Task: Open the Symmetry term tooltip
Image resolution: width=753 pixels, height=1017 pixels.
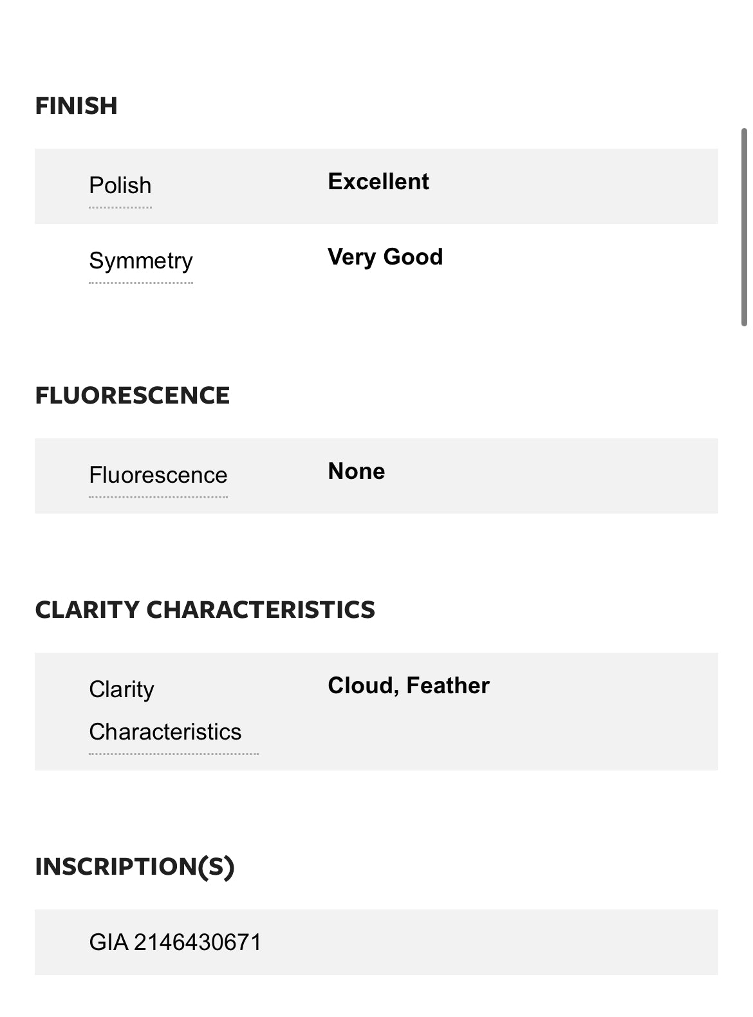Action: click(x=141, y=261)
